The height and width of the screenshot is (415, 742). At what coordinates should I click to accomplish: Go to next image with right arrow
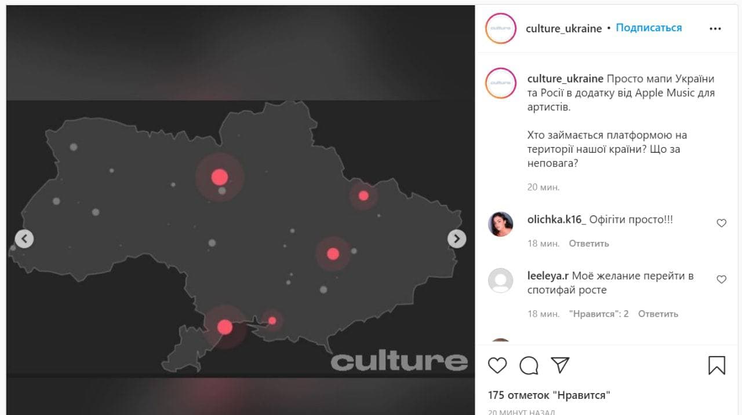pyautogui.click(x=457, y=238)
